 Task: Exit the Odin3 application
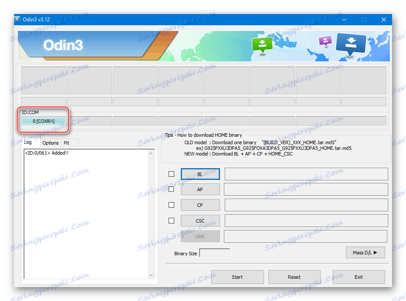pos(359,277)
